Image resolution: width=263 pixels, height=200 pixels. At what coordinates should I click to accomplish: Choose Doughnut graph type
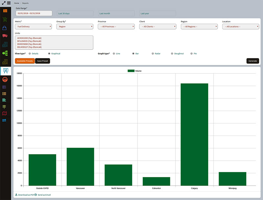tap(172, 53)
